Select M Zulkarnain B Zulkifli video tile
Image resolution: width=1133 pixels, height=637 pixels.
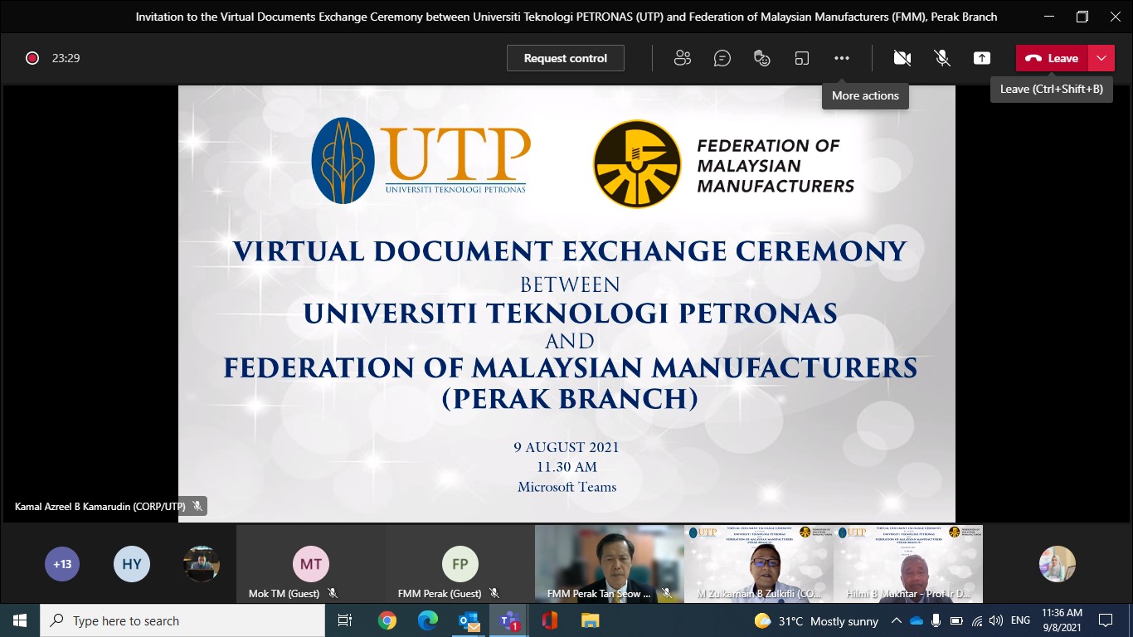tap(759, 564)
